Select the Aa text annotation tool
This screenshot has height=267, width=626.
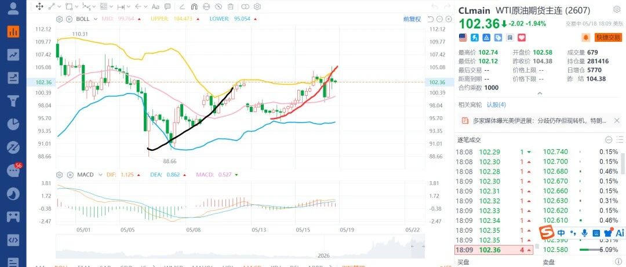(156, 6)
